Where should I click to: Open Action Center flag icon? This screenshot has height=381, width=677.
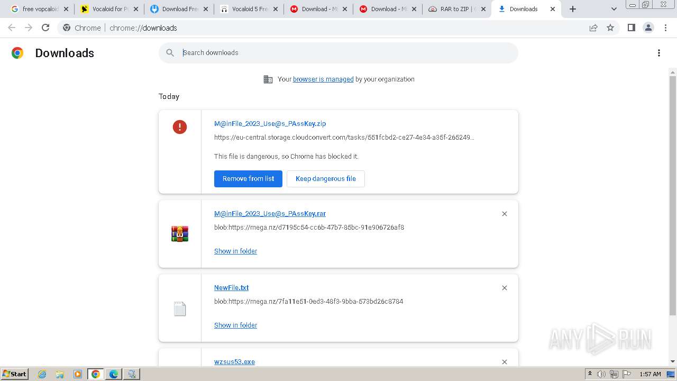click(x=626, y=374)
